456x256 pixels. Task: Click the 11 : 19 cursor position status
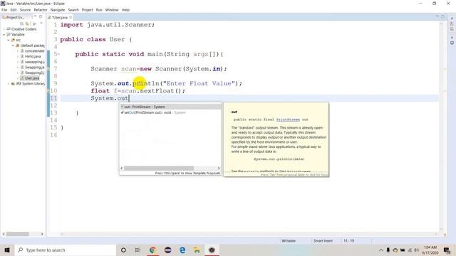(348, 240)
